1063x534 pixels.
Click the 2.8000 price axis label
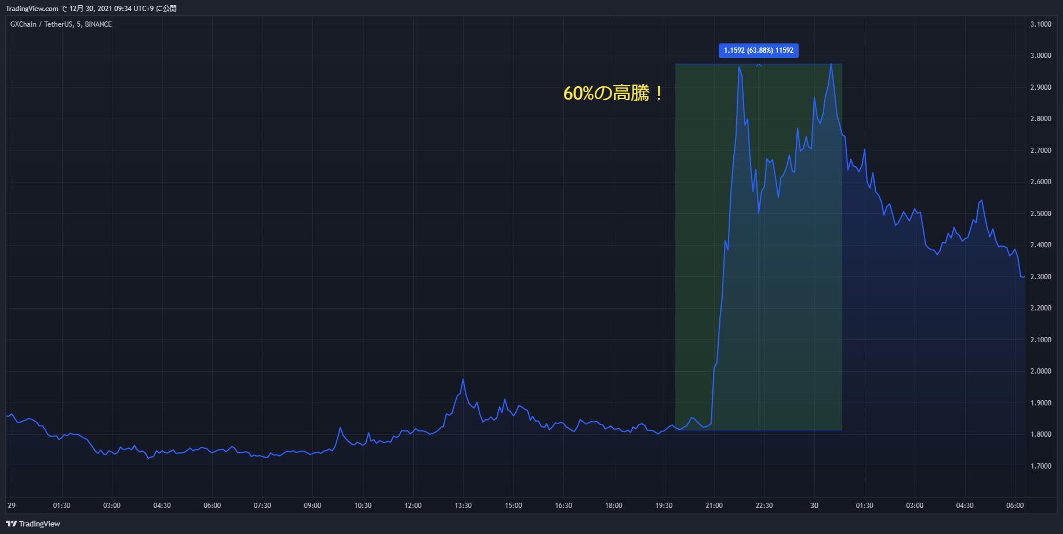[x=1041, y=119]
